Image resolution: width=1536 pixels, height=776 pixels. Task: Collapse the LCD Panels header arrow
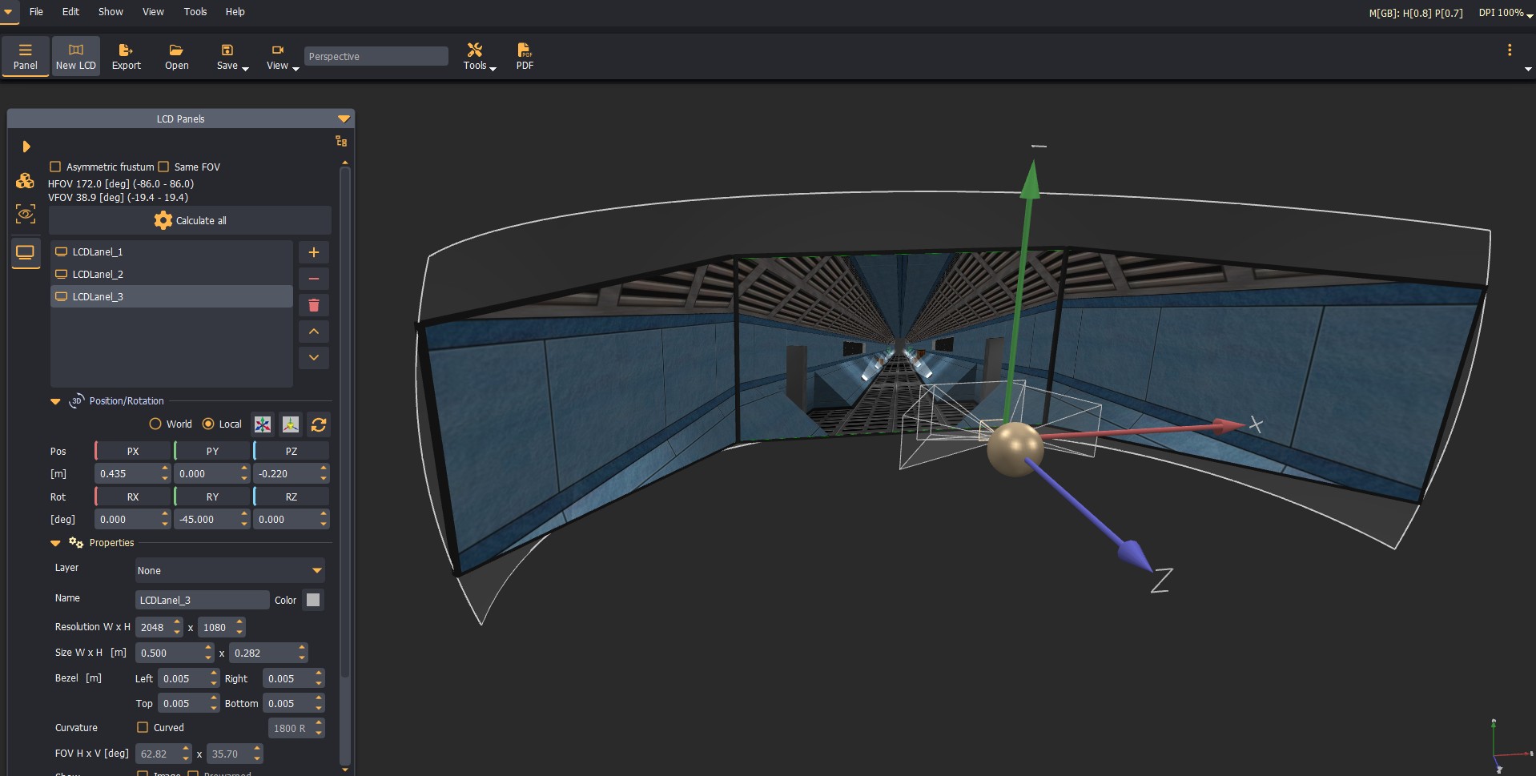344,119
